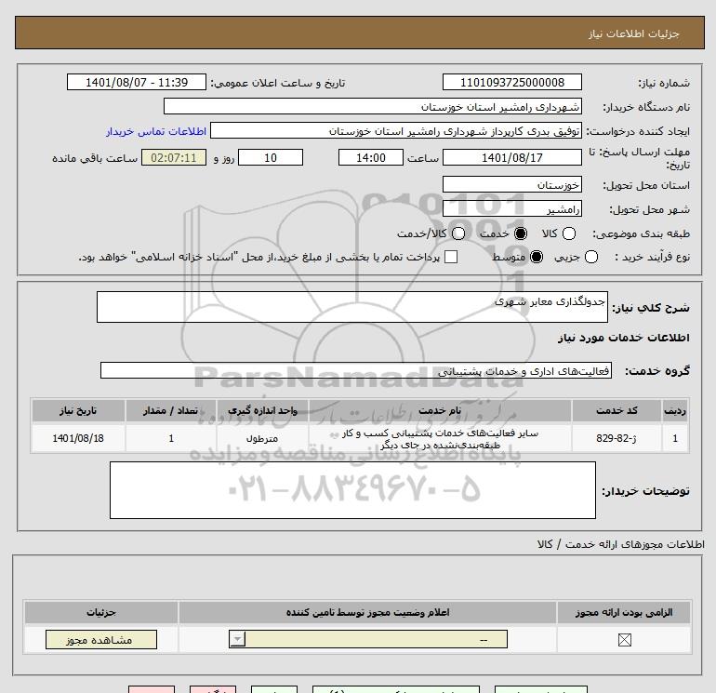Click the ردیف column header
Viewport: 716px width, 693px height.
coord(675,410)
